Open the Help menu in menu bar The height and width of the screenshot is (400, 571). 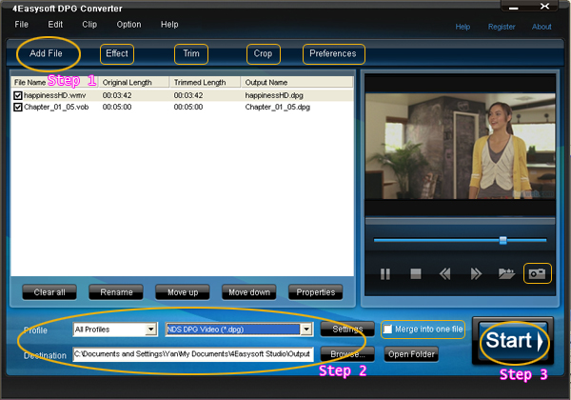tap(169, 25)
